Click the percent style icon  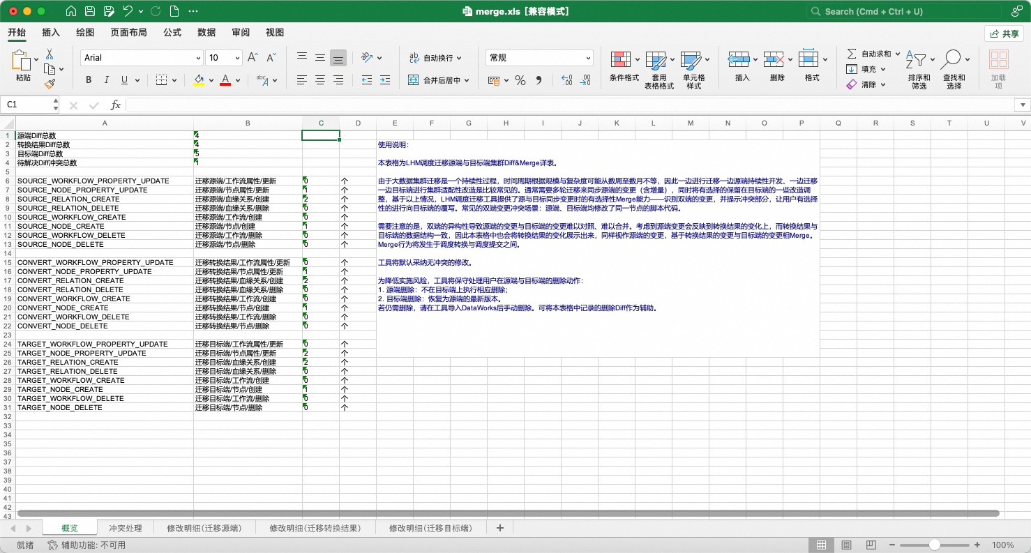pyautogui.click(x=520, y=80)
